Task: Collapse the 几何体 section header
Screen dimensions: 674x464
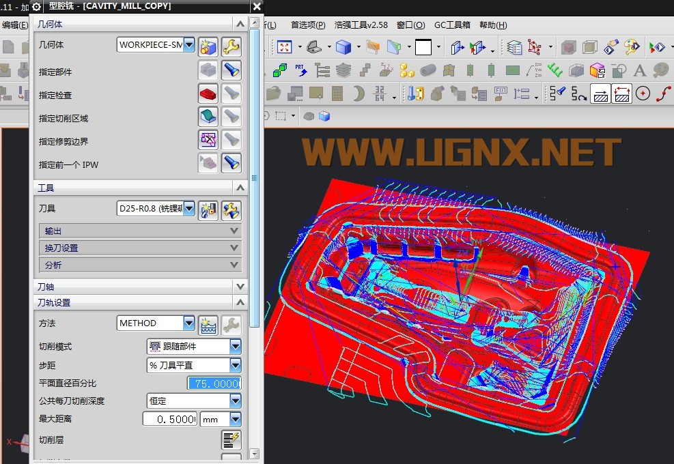Action: point(141,24)
